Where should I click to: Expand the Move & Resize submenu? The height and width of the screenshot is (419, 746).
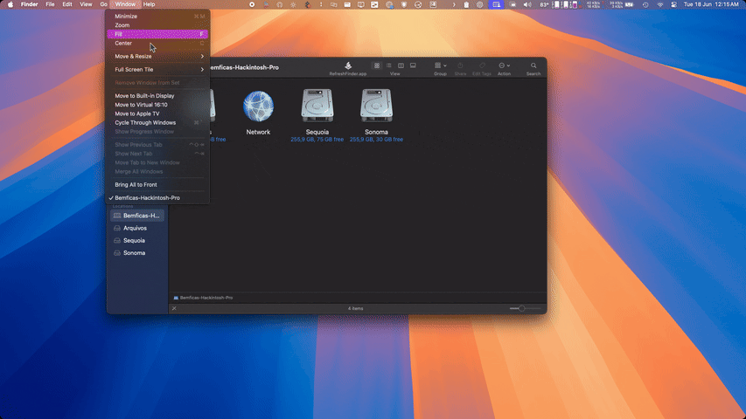tap(157, 56)
